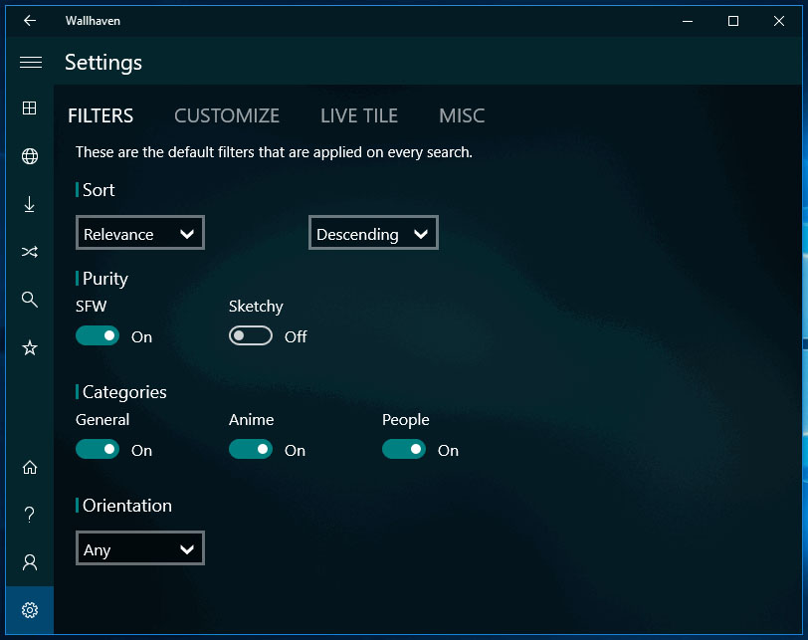Click the Sort section label

click(99, 190)
